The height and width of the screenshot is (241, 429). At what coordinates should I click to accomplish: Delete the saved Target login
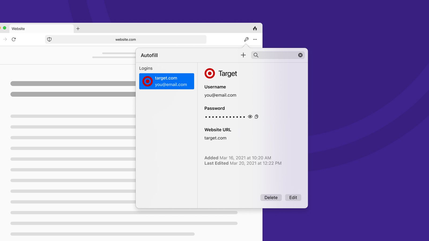(x=271, y=197)
